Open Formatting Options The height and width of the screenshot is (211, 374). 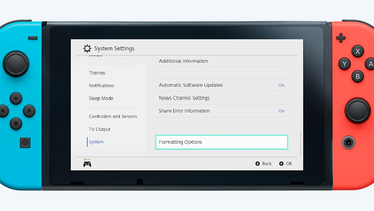[222, 142]
